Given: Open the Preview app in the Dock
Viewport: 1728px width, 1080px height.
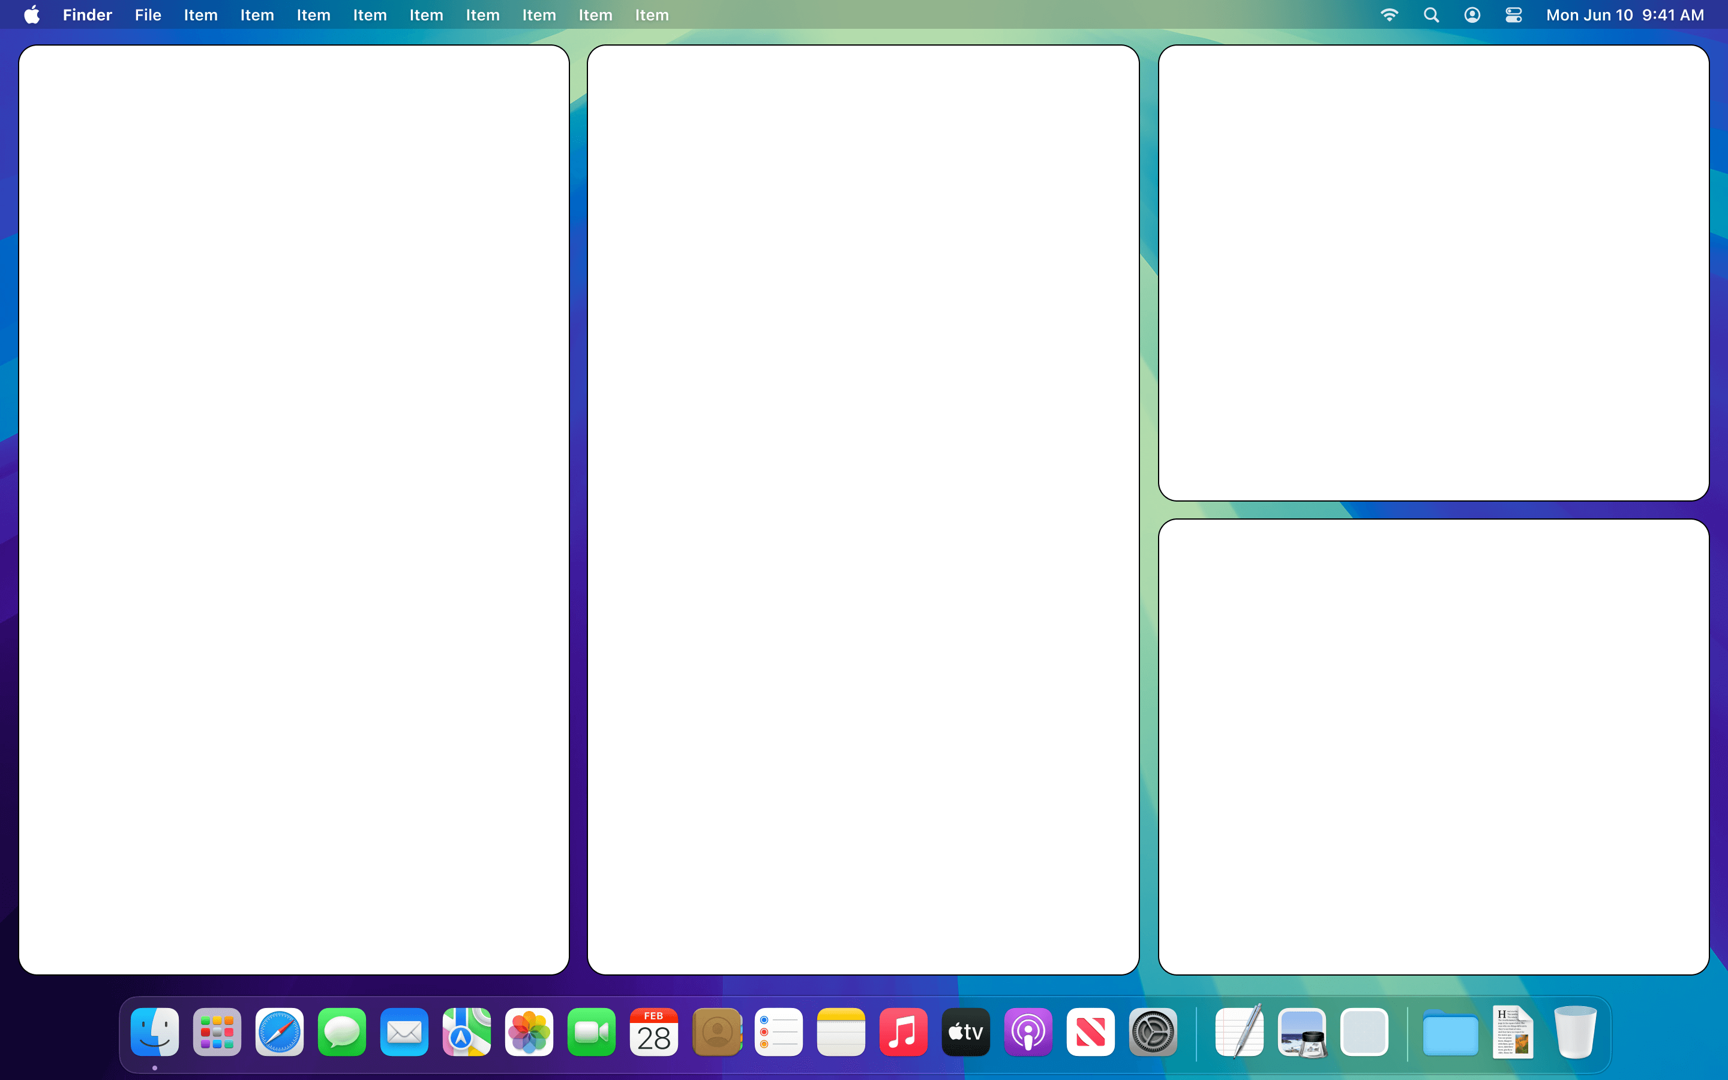Looking at the screenshot, I should [x=1302, y=1031].
